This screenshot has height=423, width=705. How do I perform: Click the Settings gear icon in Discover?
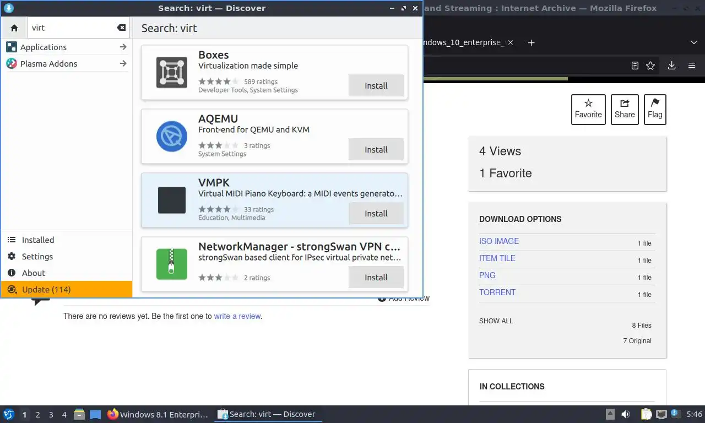click(12, 257)
